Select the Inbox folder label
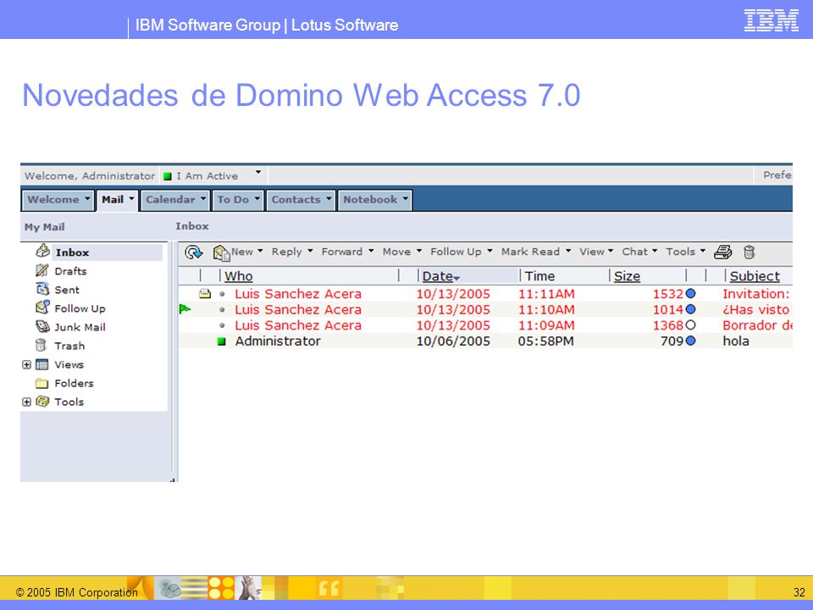The height and width of the screenshot is (610, 813). click(x=73, y=252)
